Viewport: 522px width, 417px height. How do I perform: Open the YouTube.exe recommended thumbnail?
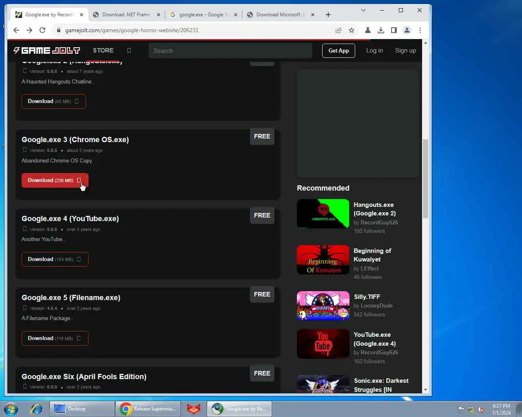323,344
